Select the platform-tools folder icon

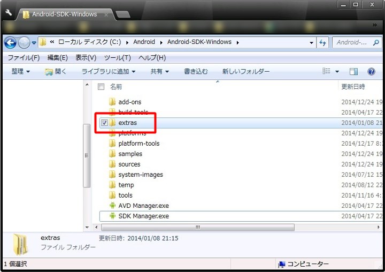click(x=112, y=143)
